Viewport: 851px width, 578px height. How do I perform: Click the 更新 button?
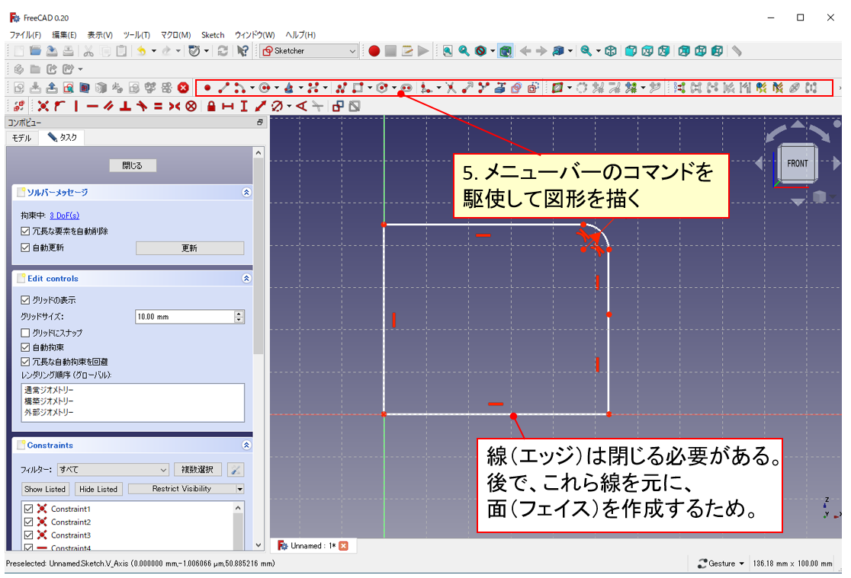[x=189, y=247]
